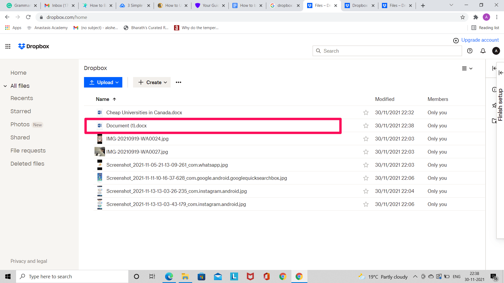Open File requests in sidebar

(x=28, y=151)
